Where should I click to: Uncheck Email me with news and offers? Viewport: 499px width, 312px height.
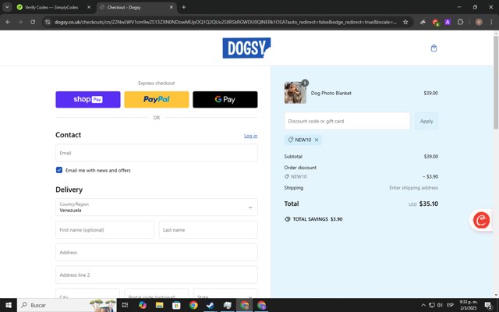pyautogui.click(x=59, y=170)
